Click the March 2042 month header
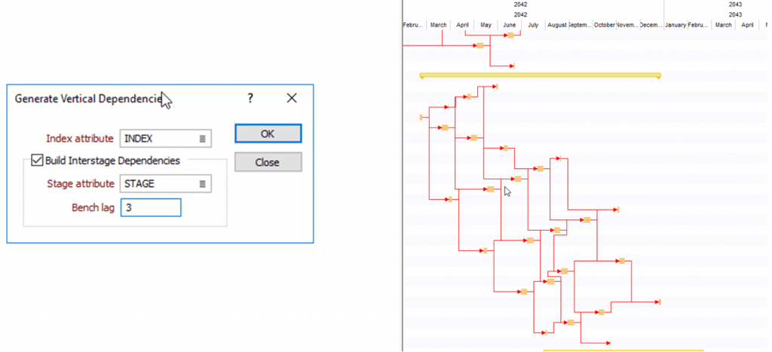 438,25
